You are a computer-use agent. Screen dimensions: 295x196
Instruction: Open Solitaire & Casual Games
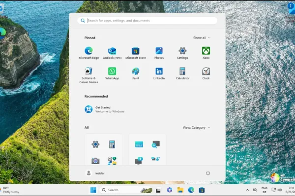88,75
